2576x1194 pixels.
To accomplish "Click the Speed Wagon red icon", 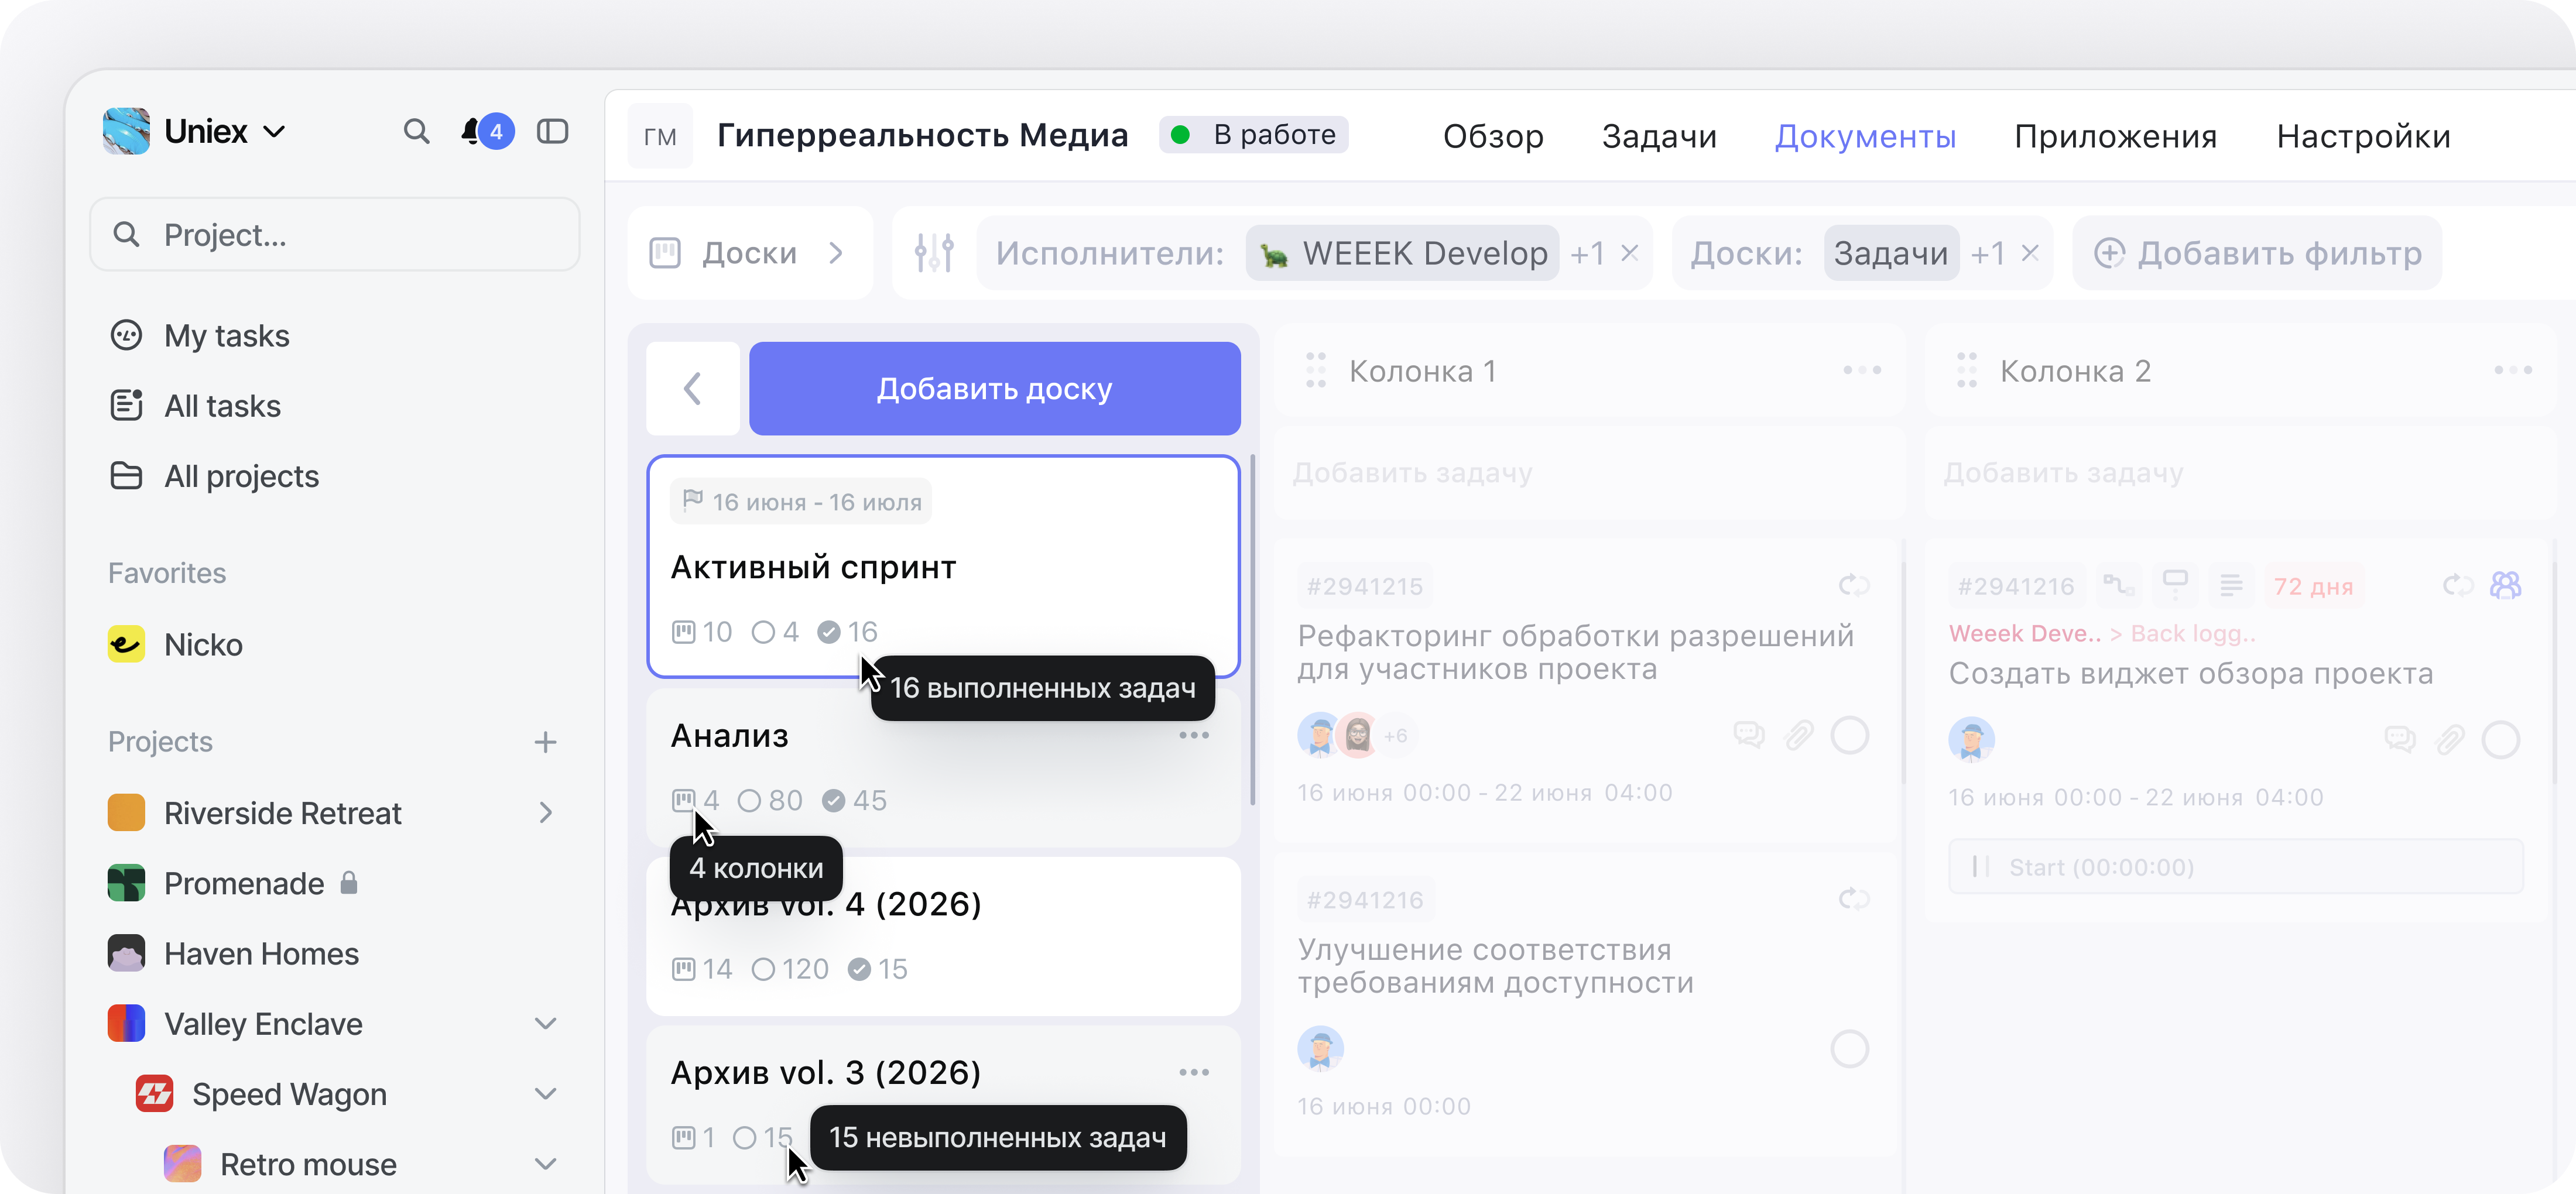I will 154,1093.
